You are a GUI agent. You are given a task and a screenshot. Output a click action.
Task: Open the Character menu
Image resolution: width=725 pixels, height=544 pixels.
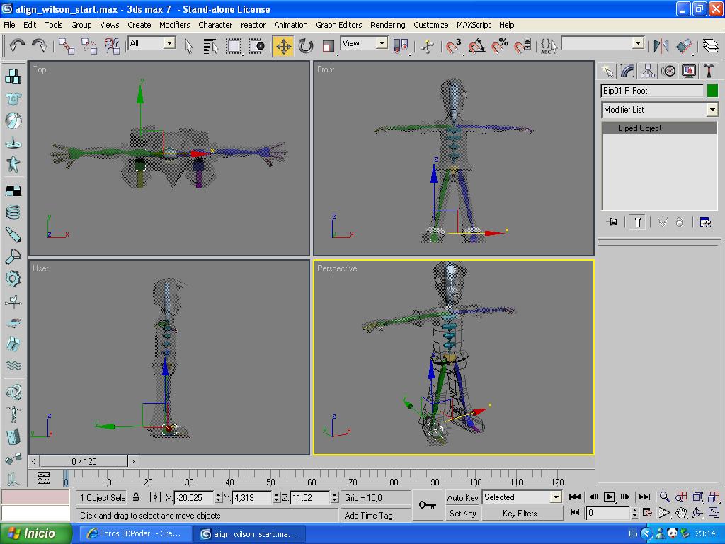click(215, 25)
